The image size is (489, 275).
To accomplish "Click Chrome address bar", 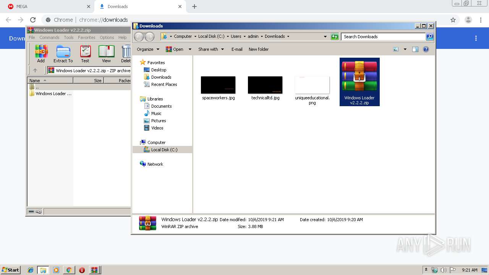I will coord(244,20).
